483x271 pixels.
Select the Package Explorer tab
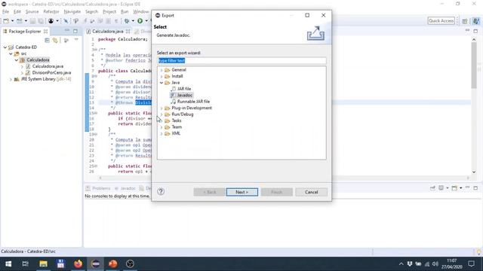click(25, 32)
